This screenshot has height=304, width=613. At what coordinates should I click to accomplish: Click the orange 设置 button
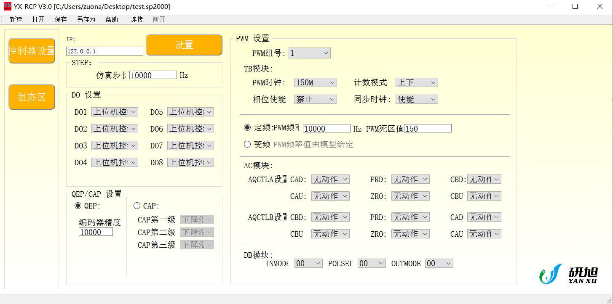click(x=184, y=45)
